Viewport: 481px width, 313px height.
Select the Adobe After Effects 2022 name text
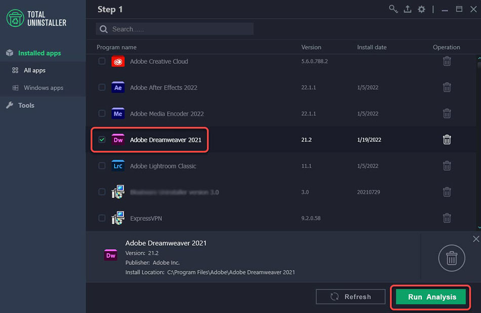point(164,88)
